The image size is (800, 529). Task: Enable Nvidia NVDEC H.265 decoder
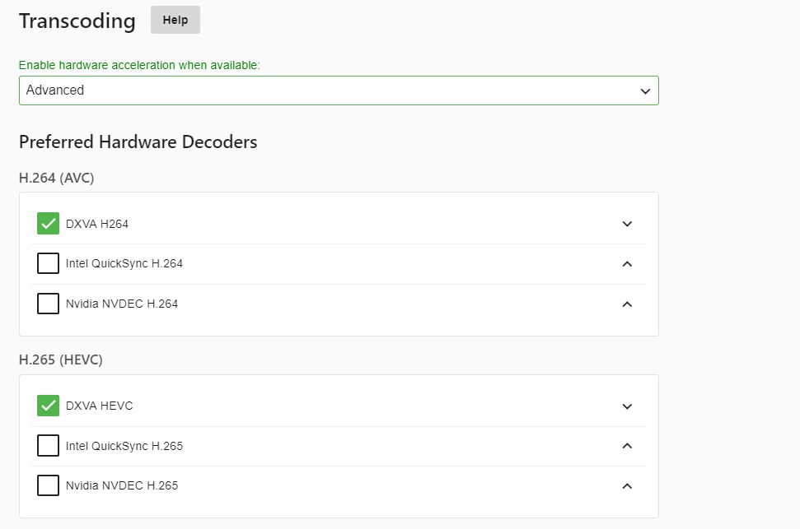(x=48, y=485)
